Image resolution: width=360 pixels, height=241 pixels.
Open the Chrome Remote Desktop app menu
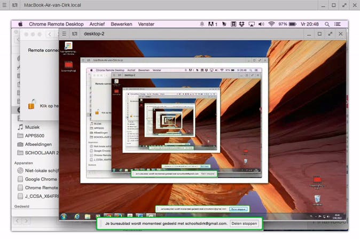click(x=56, y=24)
